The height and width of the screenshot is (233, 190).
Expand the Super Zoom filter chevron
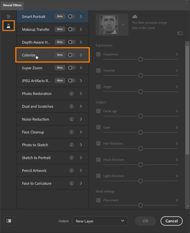(81, 68)
